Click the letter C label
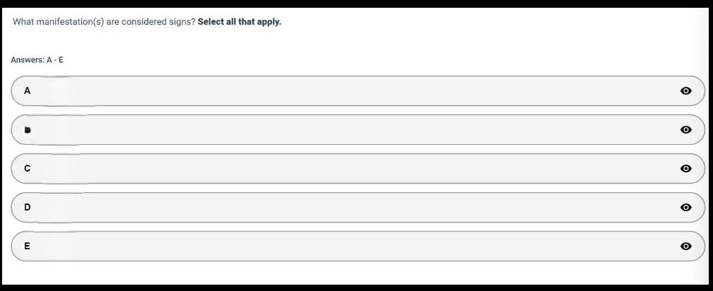The image size is (713, 291). coord(28,169)
